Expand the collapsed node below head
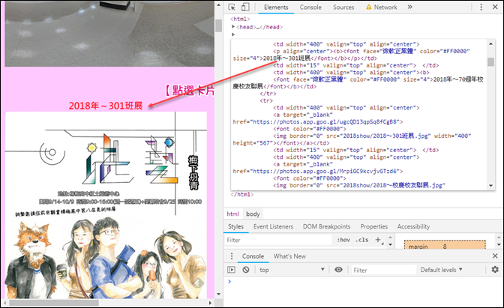The height and width of the screenshot is (308, 504). [233, 34]
